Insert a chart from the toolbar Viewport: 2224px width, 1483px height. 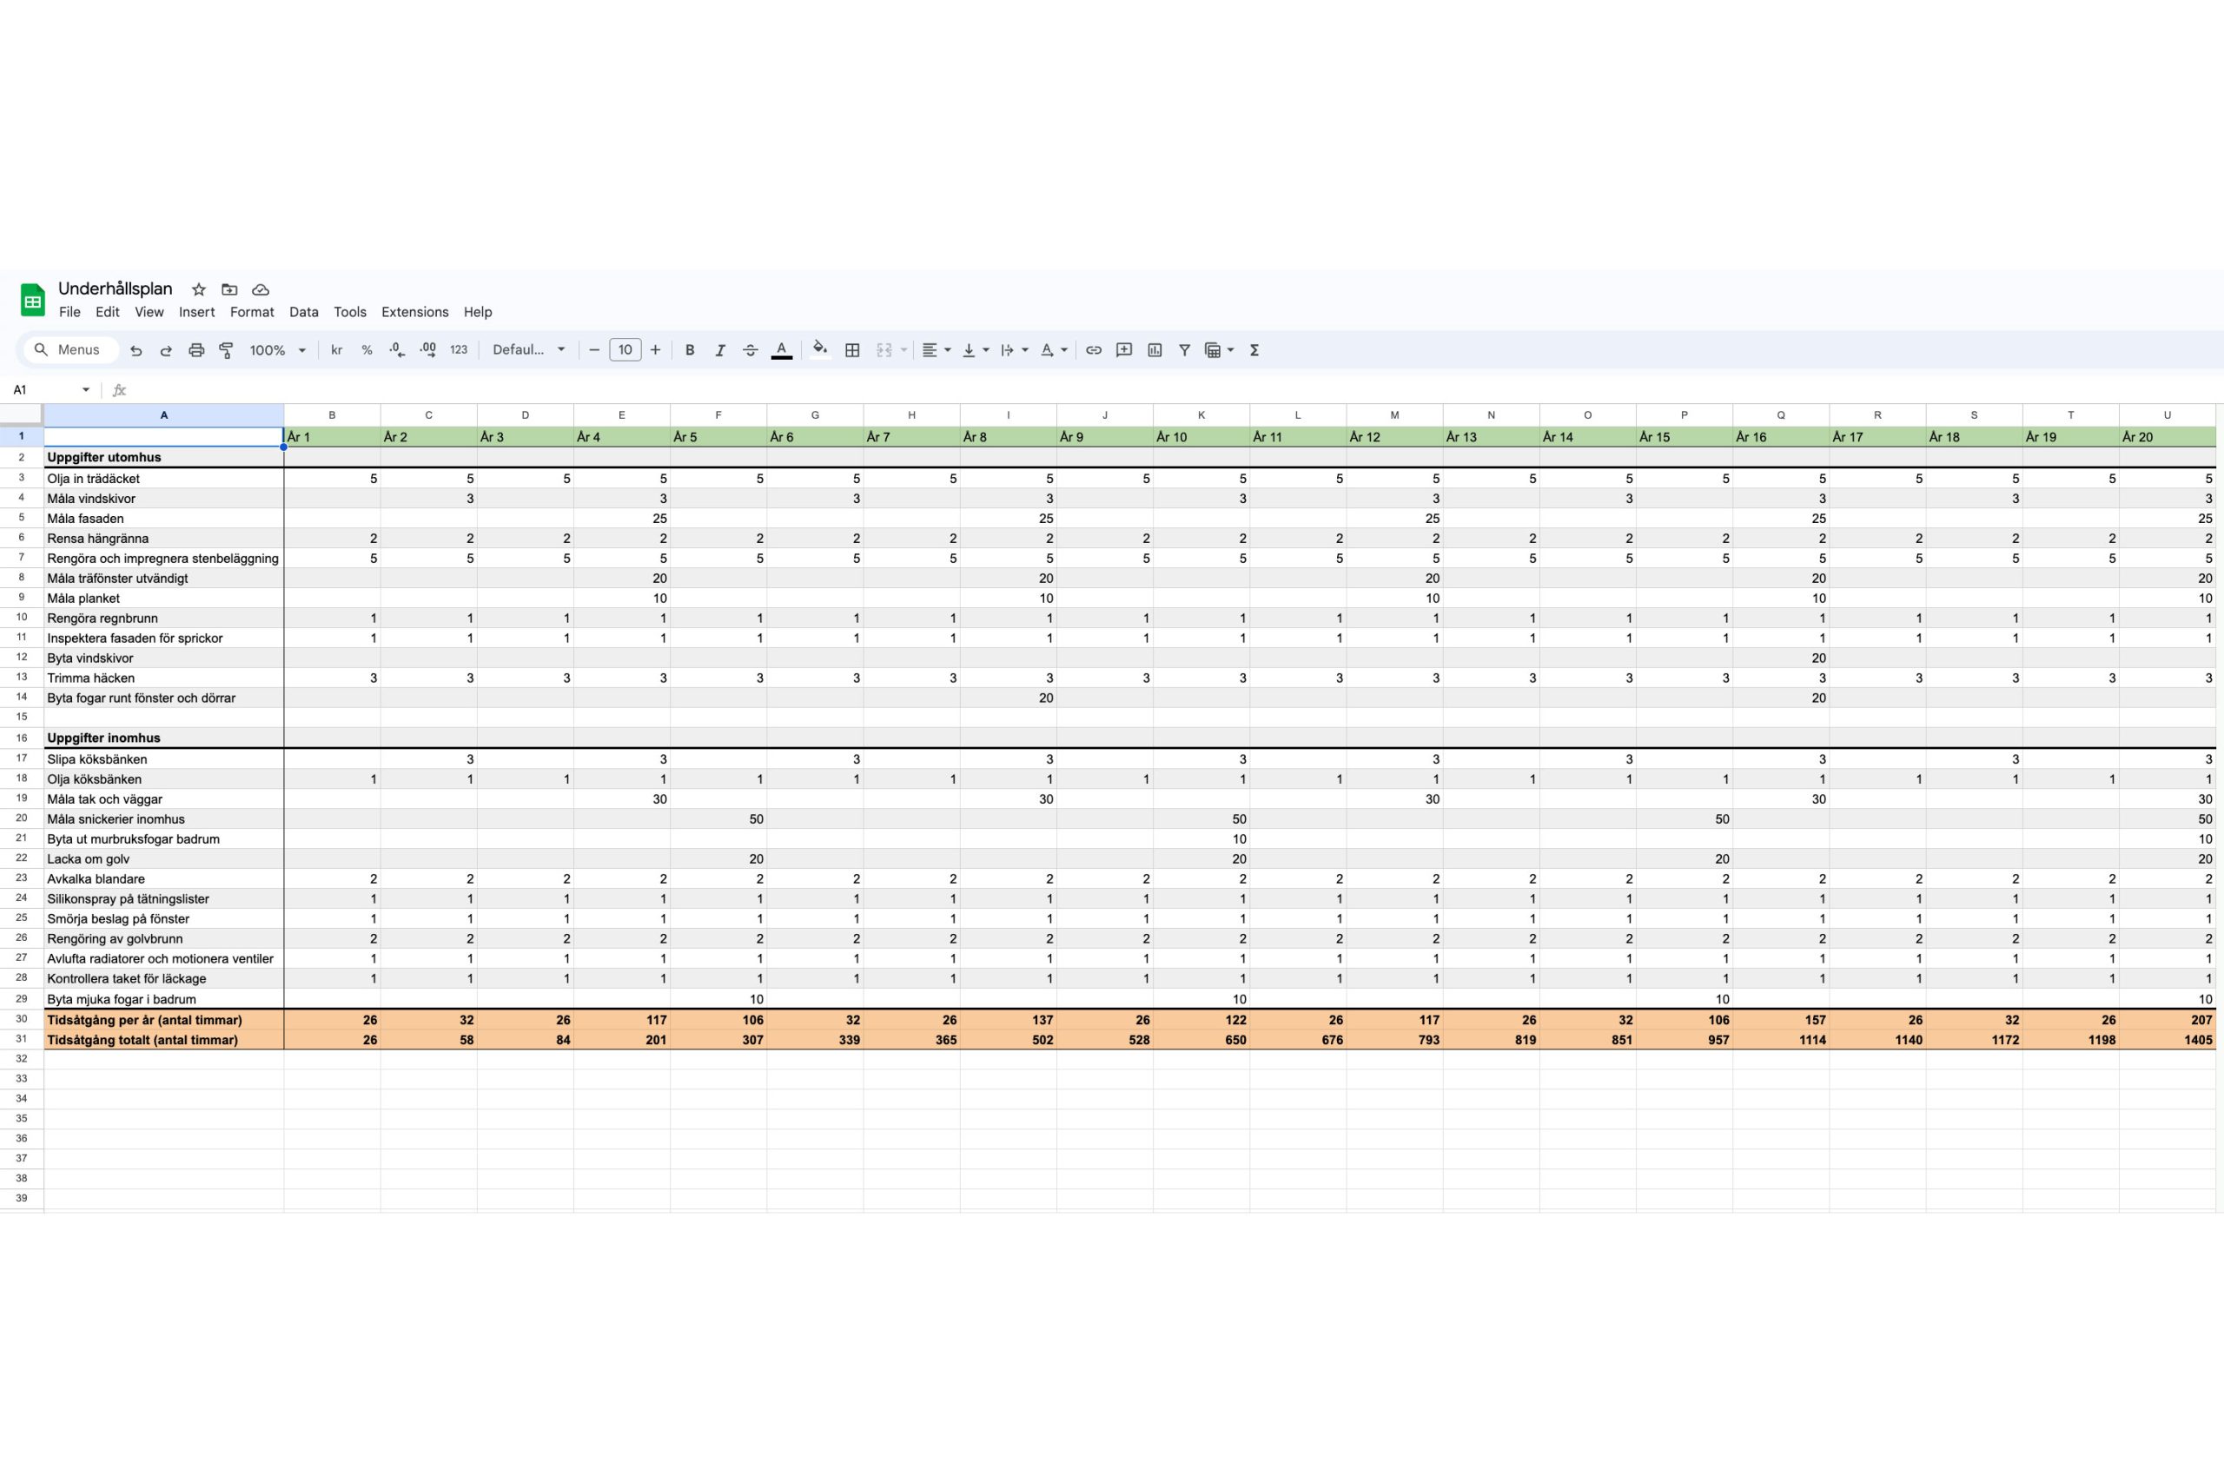click(x=1155, y=350)
